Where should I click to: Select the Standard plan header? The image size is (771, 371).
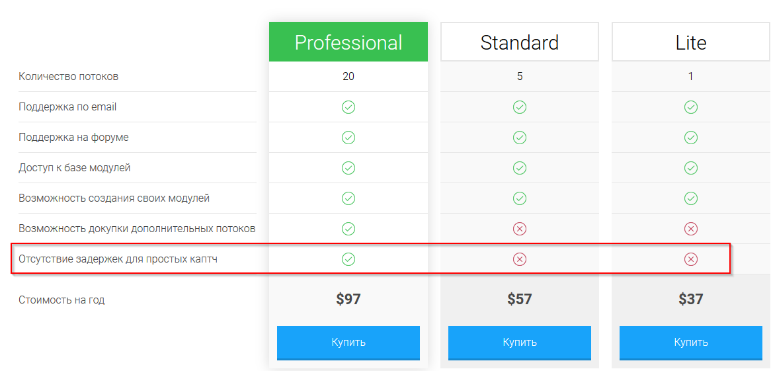(x=519, y=42)
